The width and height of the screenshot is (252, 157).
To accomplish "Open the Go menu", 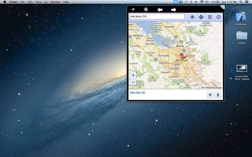I will [x=46, y=2].
